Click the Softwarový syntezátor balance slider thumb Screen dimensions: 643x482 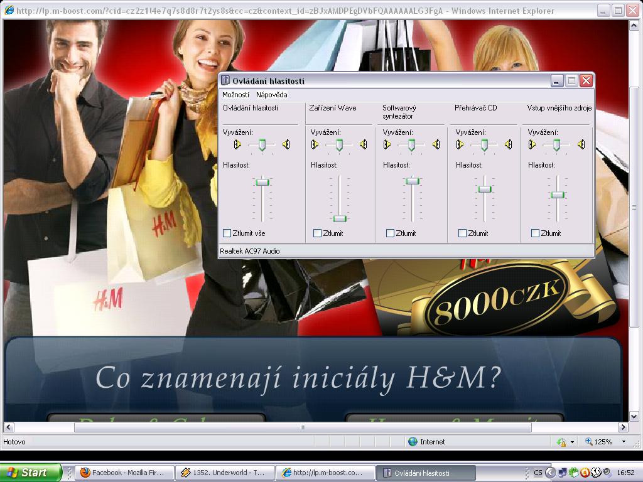(x=411, y=145)
